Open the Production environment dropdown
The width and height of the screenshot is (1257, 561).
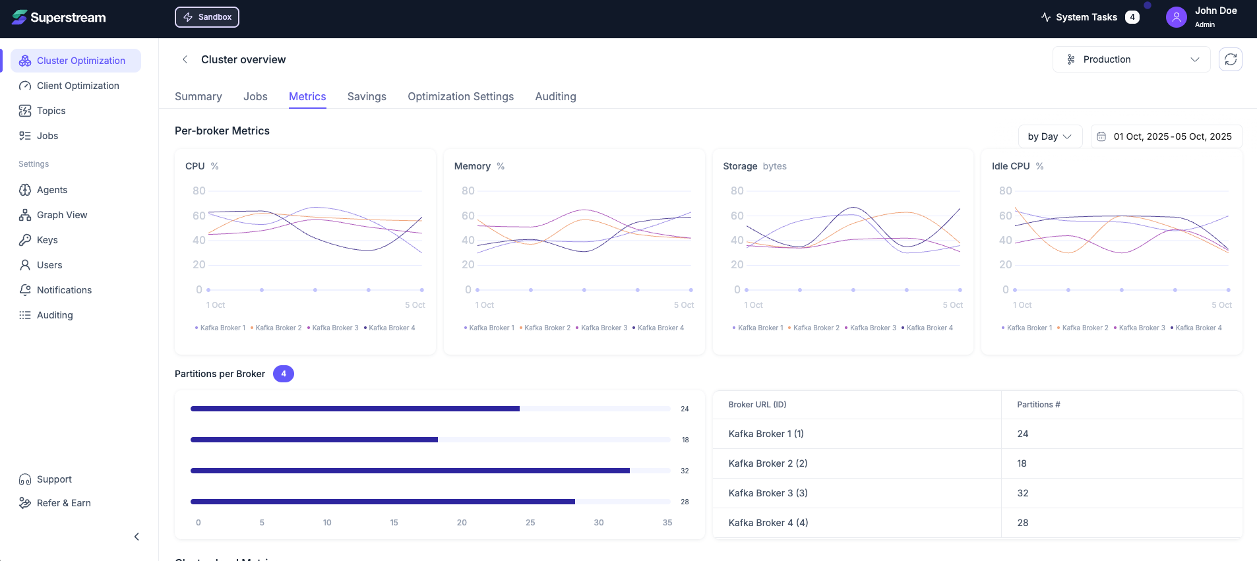click(x=1132, y=59)
